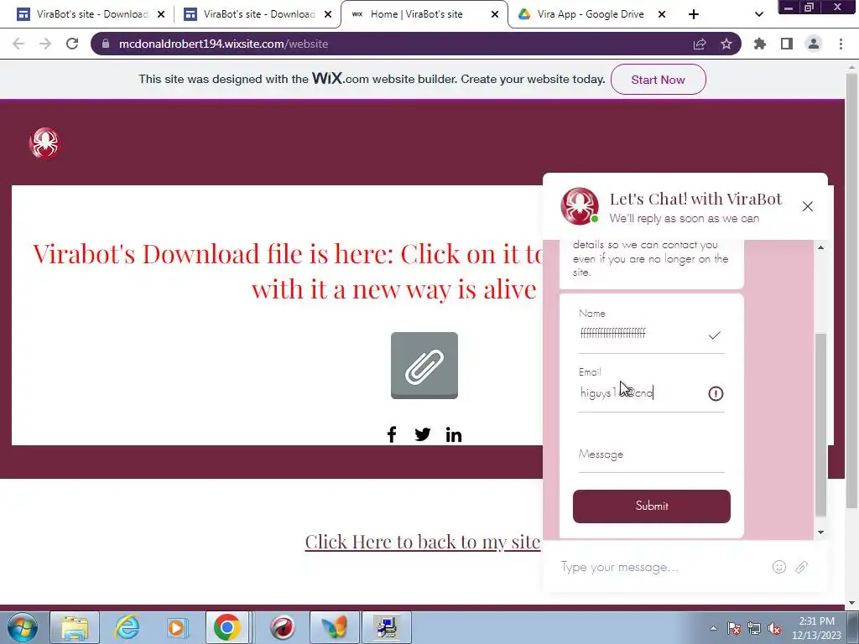
Task: Open the tab search dropdown arrow
Action: point(758,14)
